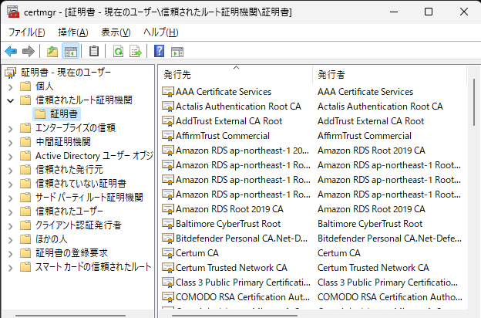This screenshot has height=318, width=481.
Task: Select AAA Certificate Services in 発行先 column
Action: [x=224, y=92]
